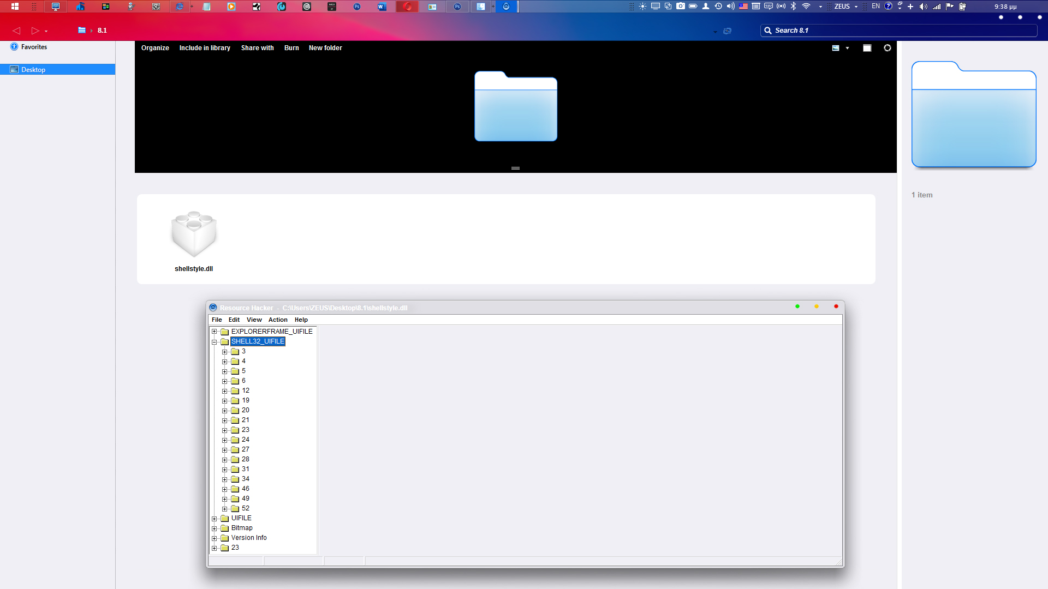Open the blue help question mark icon
1048x589 pixels.
point(888,7)
